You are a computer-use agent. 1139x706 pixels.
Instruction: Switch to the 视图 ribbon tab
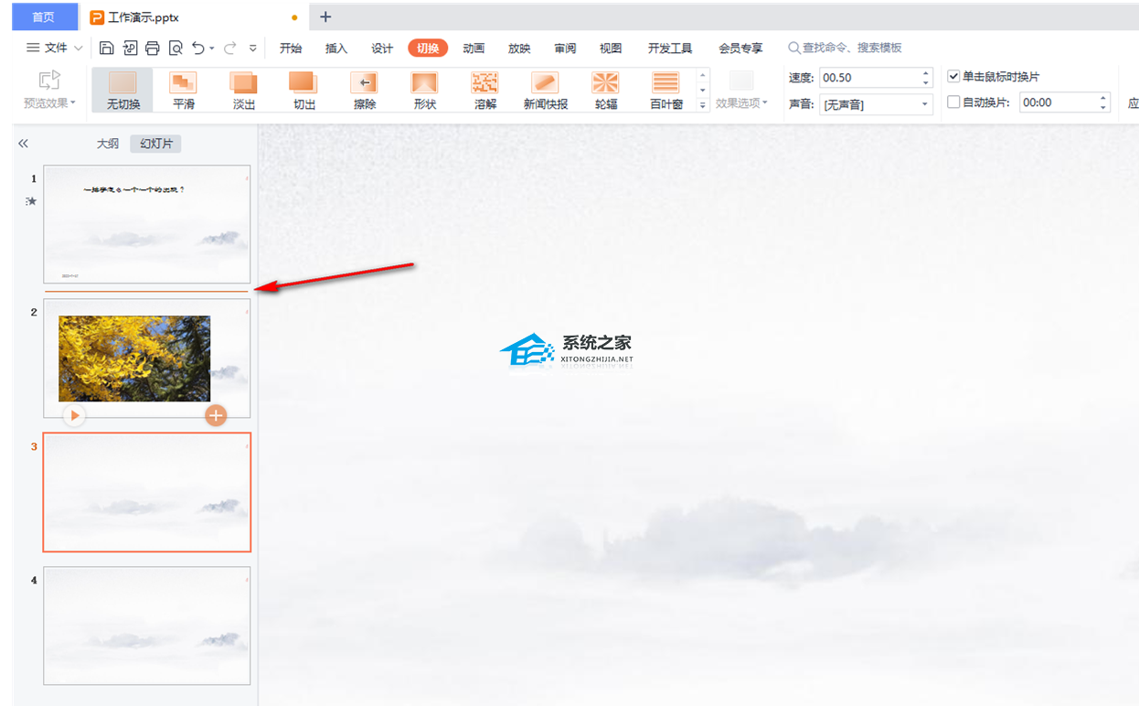tap(611, 48)
